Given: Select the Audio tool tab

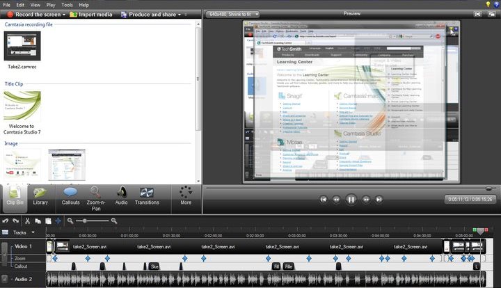Looking at the screenshot, I should click(121, 195).
